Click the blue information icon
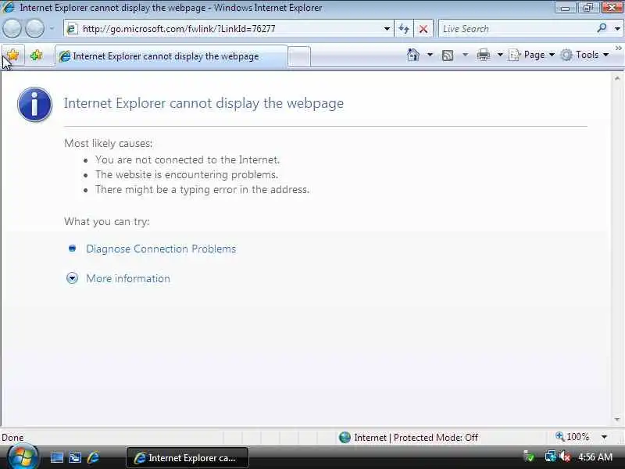Viewport: 625px width, 469px height. (x=34, y=105)
